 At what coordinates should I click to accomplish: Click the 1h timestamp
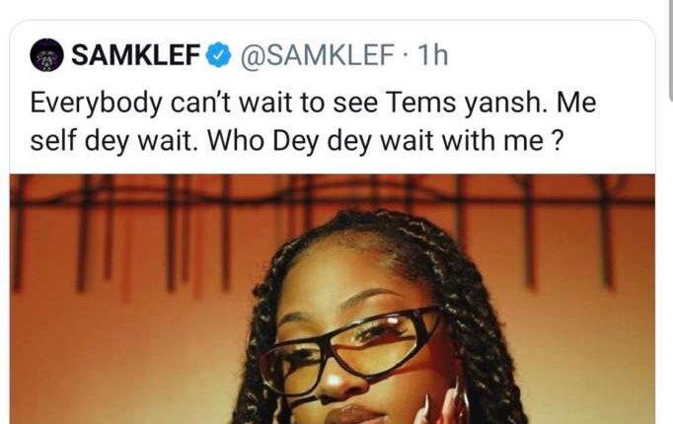click(x=432, y=55)
